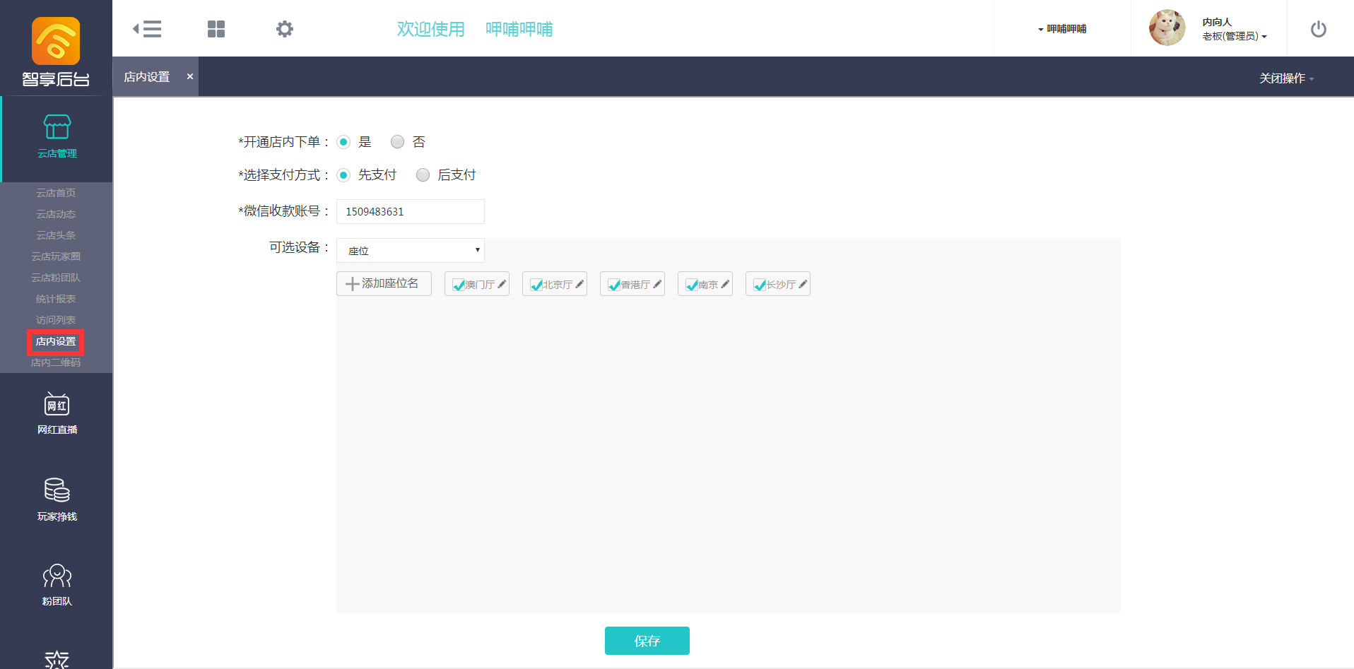1354x669 pixels.
Task: Click the power logout icon
Action: point(1318,29)
